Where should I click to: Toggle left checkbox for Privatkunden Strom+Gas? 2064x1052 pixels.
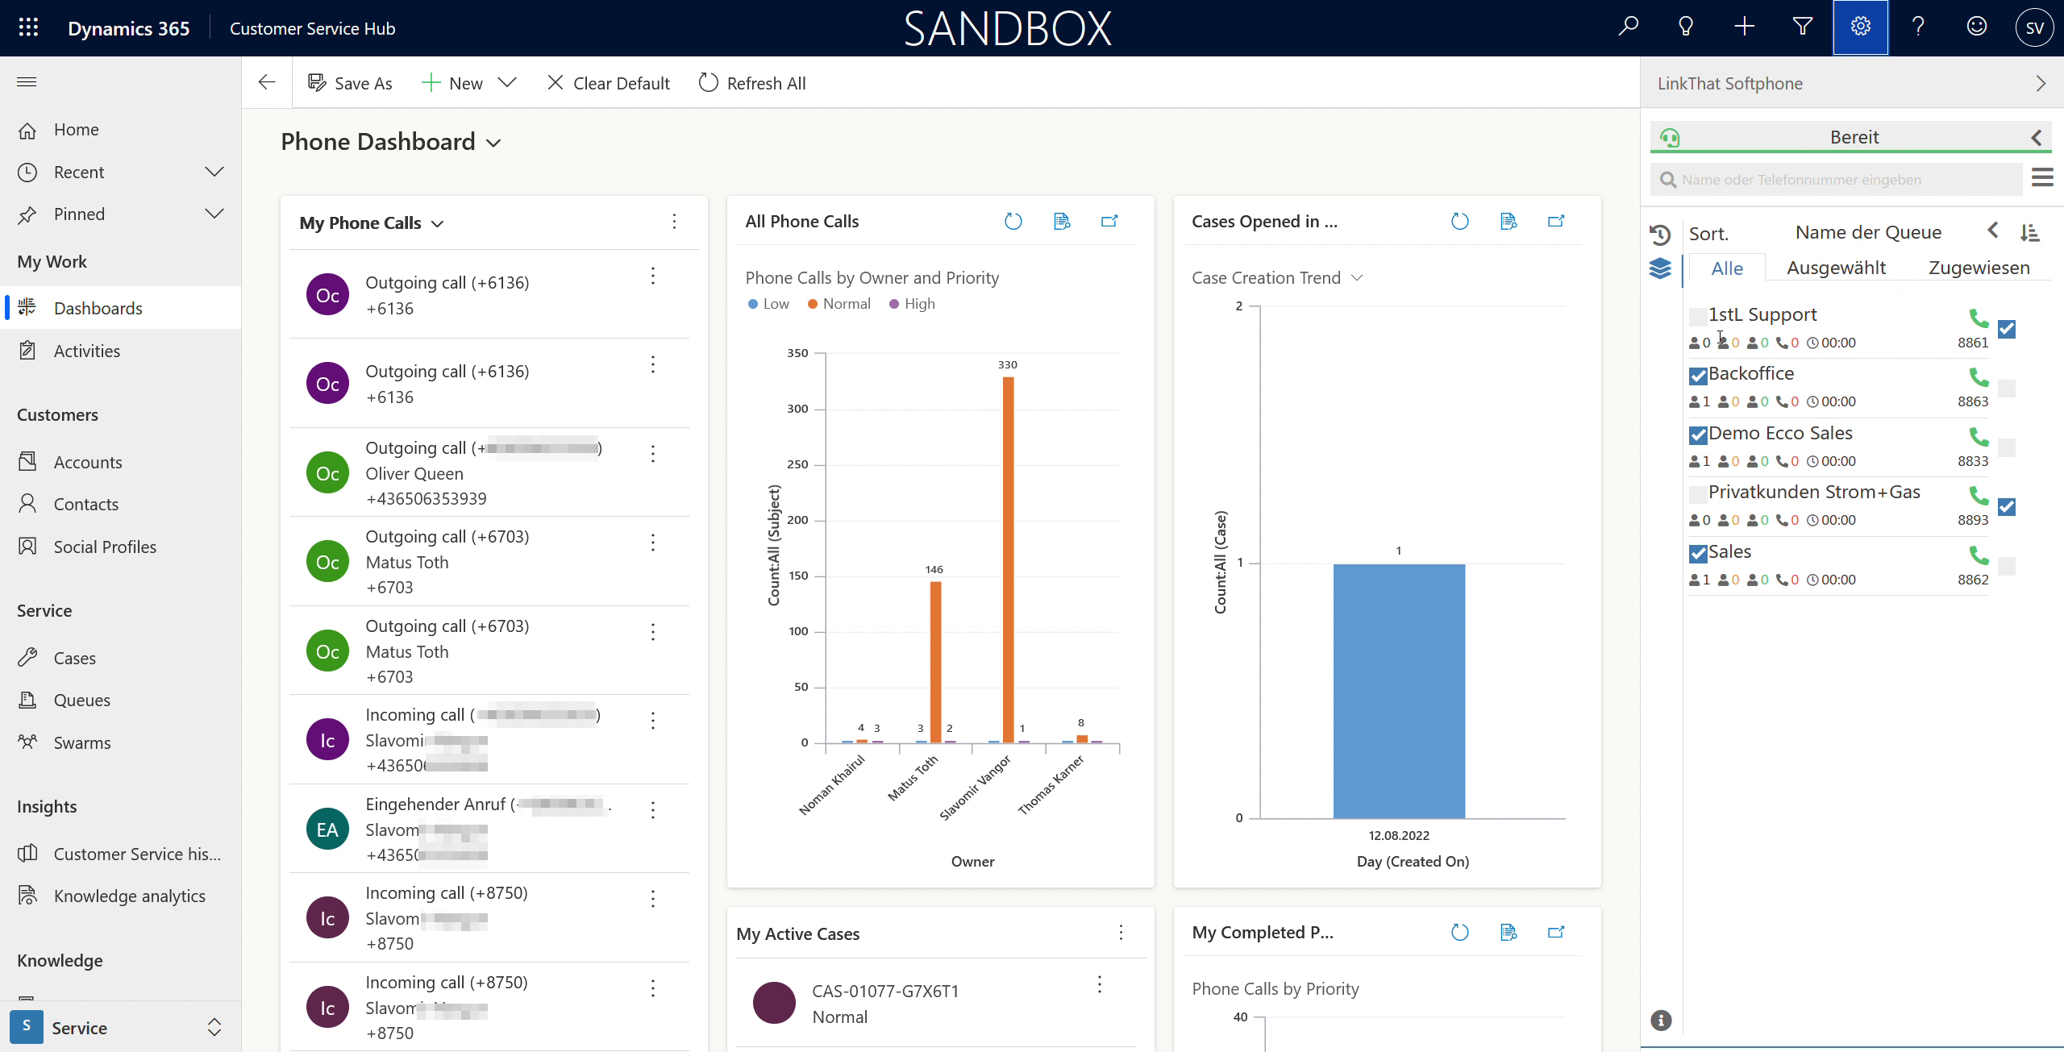pos(1698,494)
